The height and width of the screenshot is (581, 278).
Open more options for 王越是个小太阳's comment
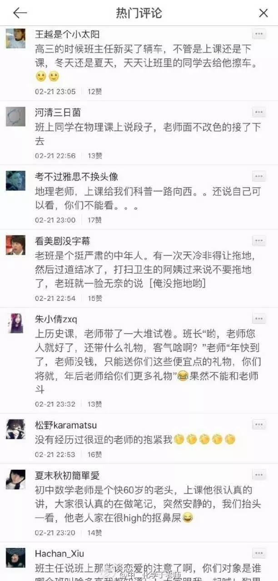click(x=259, y=34)
